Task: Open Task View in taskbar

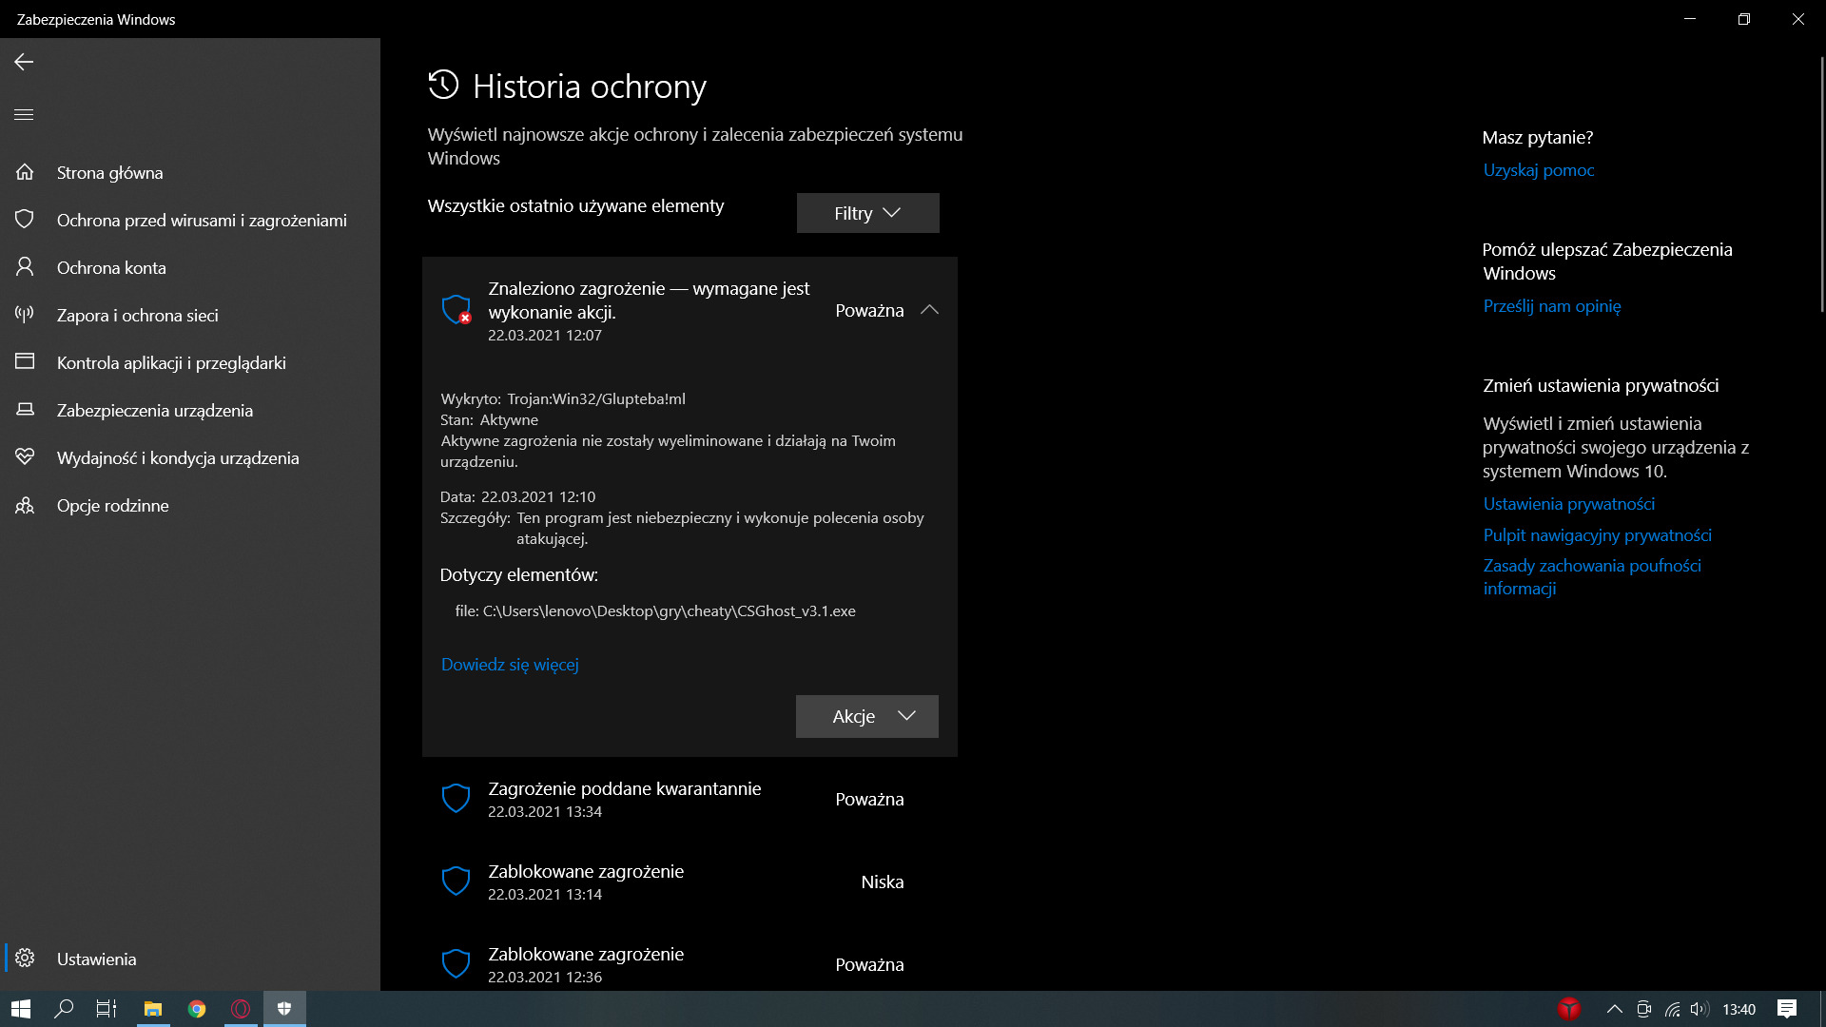Action: (x=107, y=1009)
